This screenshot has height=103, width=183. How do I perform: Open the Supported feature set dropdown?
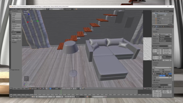(165, 39)
